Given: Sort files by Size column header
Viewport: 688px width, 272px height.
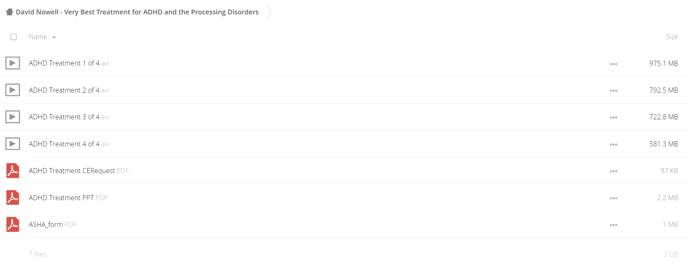Looking at the screenshot, I should pyautogui.click(x=672, y=37).
